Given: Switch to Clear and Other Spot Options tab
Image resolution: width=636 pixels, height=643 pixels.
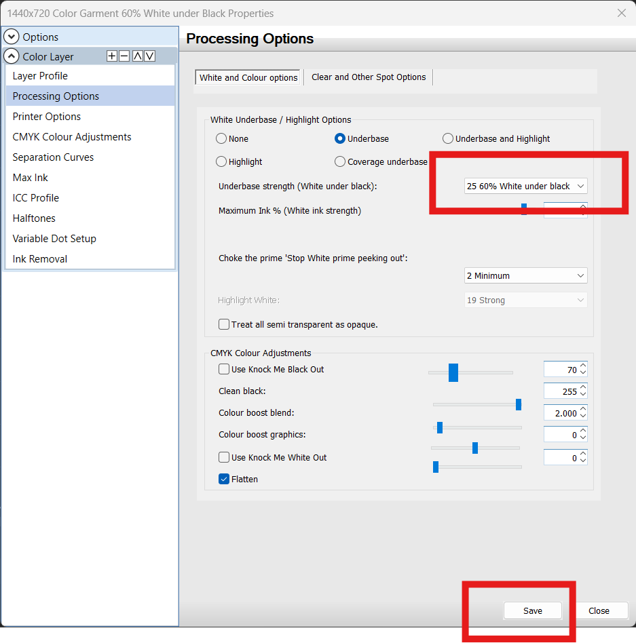Looking at the screenshot, I should point(369,77).
